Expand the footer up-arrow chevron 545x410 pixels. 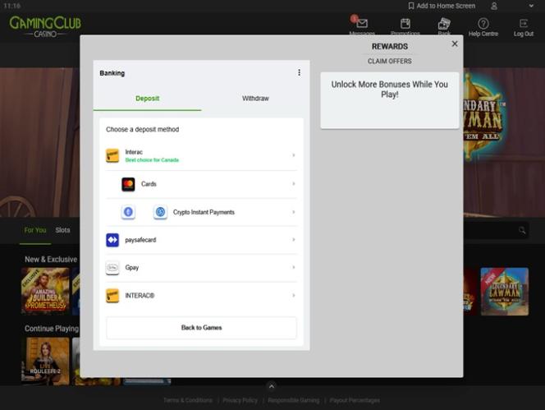[x=272, y=386]
